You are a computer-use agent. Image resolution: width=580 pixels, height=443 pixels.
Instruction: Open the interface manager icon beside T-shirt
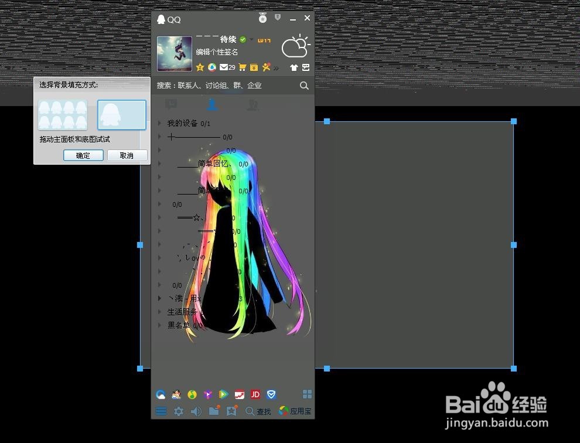306,67
